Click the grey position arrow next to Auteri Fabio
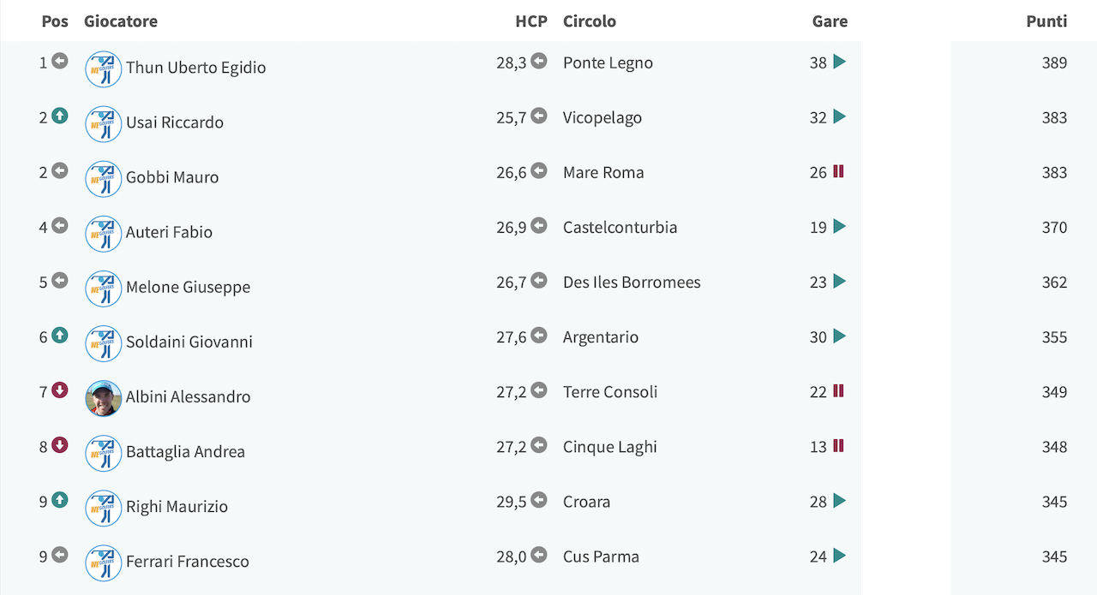The height and width of the screenshot is (595, 1097). pyautogui.click(x=59, y=225)
